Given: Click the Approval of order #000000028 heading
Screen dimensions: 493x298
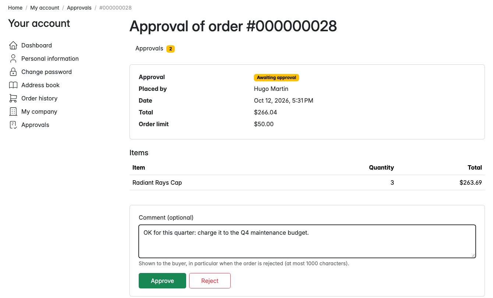Looking at the screenshot, I should (x=233, y=26).
